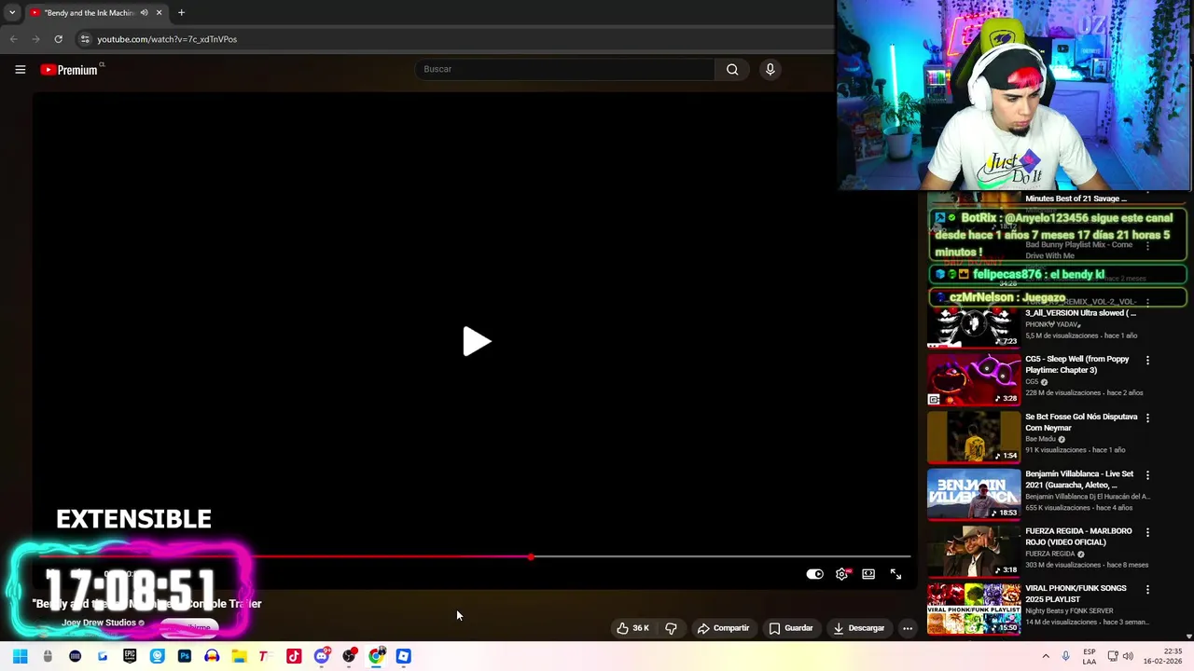1194x671 pixels.
Task: Open Se Bct Fosse Gol Nós title
Action: (1081, 422)
